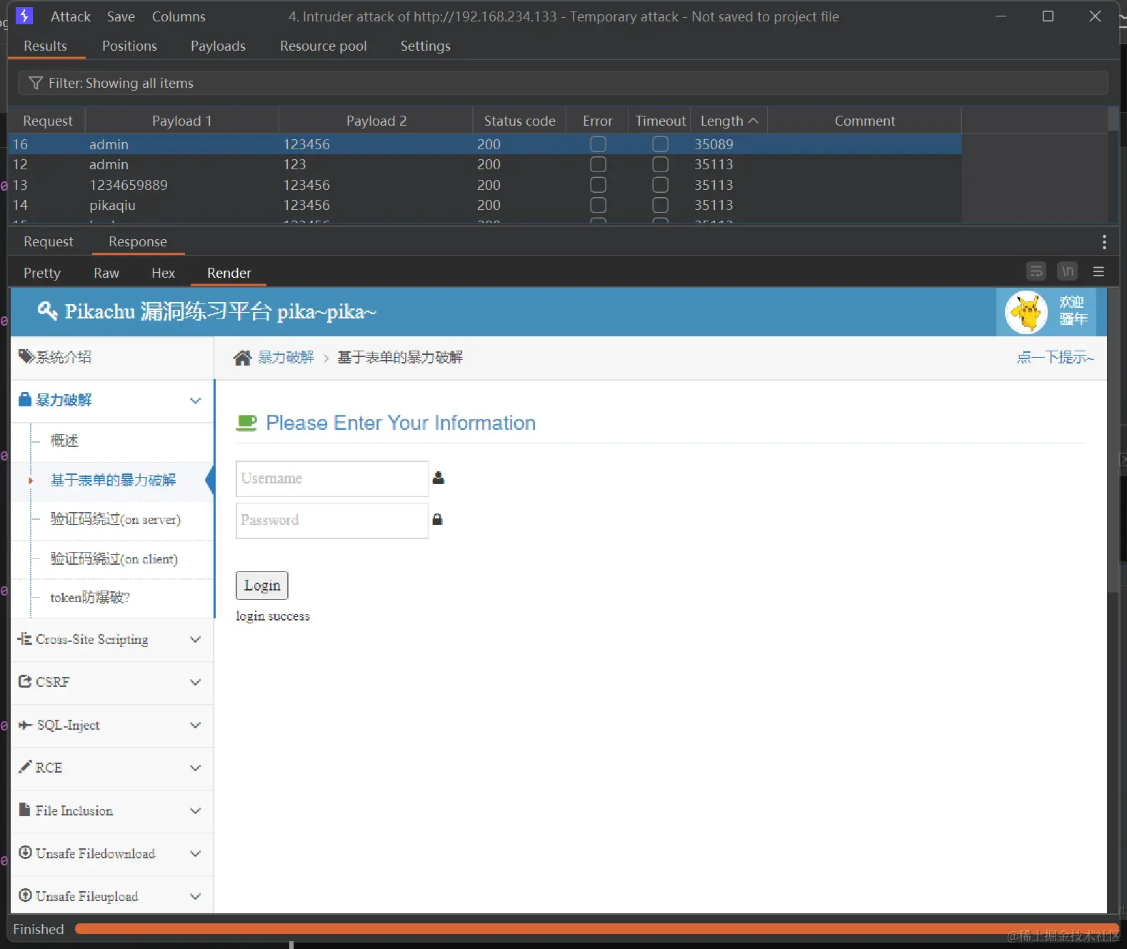Toggle Error checkbox for request 16

[598, 144]
